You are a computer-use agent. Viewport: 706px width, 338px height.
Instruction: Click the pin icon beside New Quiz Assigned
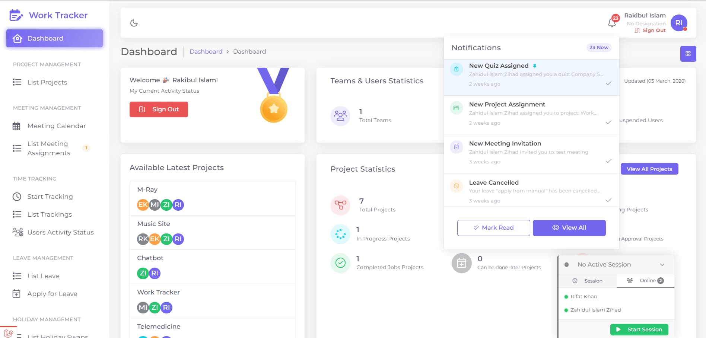pyautogui.click(x=535, y=66)
